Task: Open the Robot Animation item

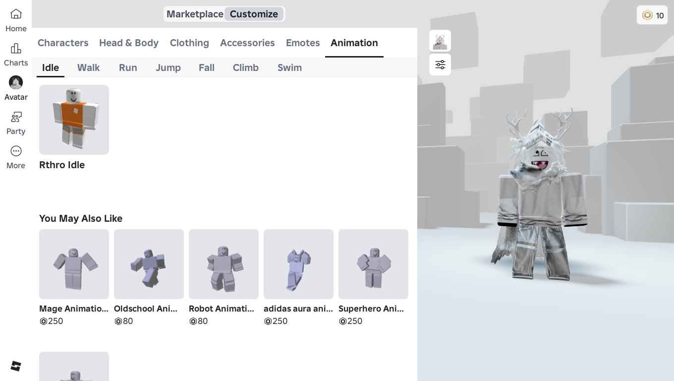Action: click(x=224, y=264)
